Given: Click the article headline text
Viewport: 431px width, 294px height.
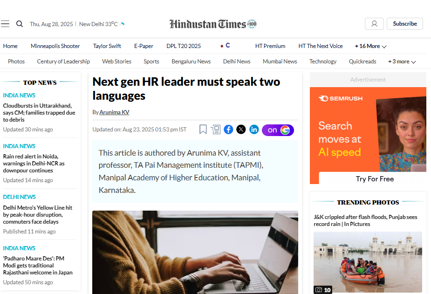Looking at the screenshot, I should (x=186, y=89).
